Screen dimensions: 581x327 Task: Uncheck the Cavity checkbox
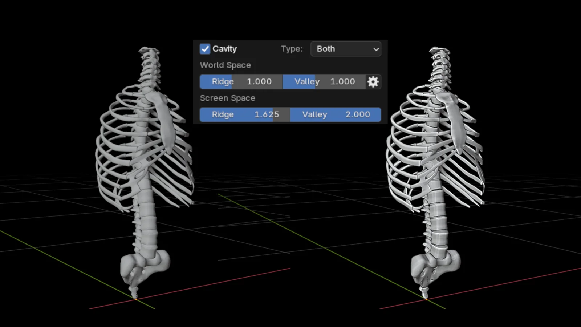[x=205, y=49]
